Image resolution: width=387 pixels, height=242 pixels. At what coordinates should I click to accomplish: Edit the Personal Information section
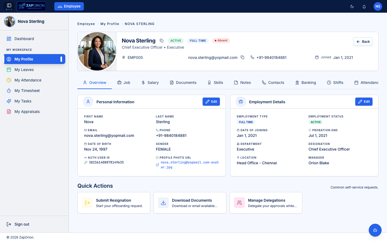(x=211, y=102)
